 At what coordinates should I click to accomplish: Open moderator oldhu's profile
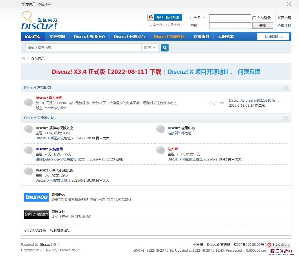point(64,108)
